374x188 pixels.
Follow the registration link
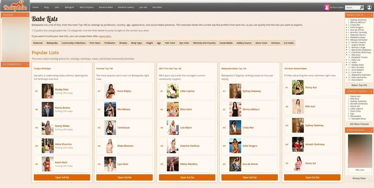click(x=105, y=36)
